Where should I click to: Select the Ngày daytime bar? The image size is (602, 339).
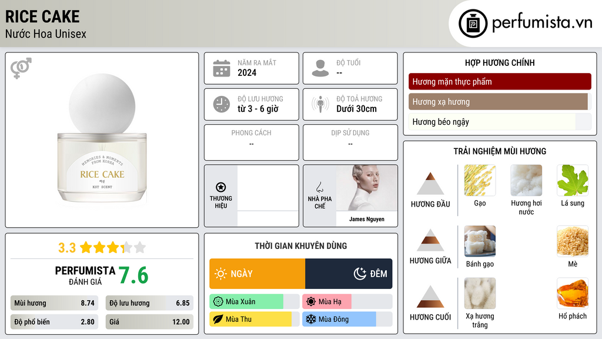click(x=257, y=274)
